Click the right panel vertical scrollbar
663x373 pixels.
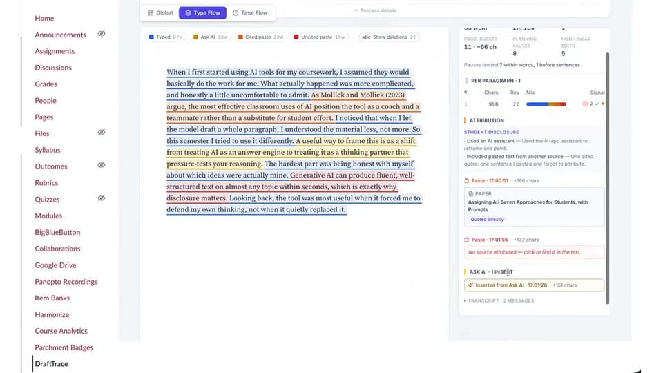pos(608,178)
